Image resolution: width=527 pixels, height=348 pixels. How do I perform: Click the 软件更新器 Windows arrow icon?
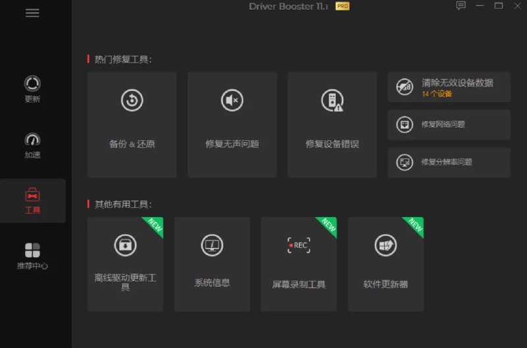pyautogui.click(x=385, y=245)
